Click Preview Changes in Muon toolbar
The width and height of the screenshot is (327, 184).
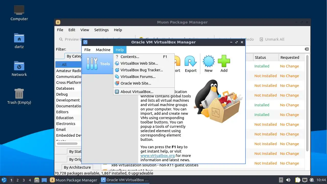click(x=70, y=39)
